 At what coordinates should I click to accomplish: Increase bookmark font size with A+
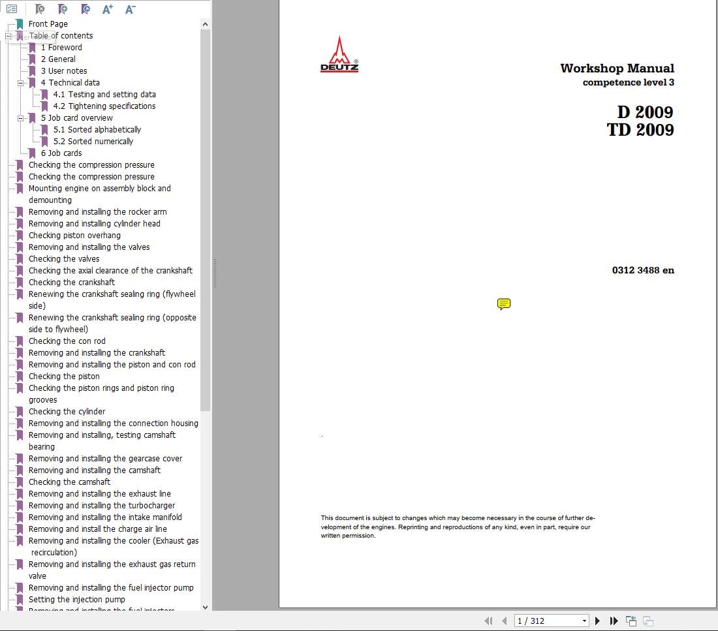pyautogui.click(x=108, y=8)
